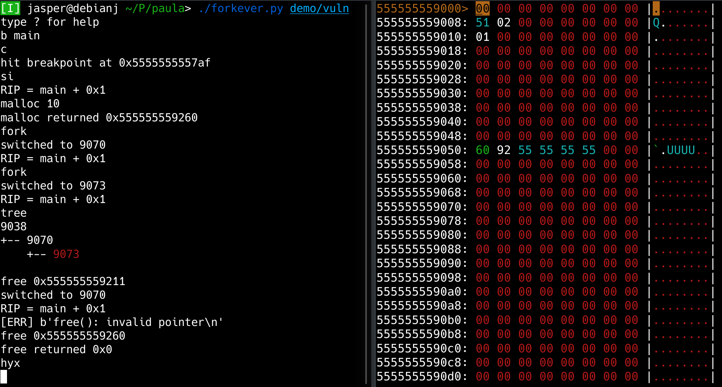This screenshot has width=722, height=387.
Task: Click address label 555555559000>
Action: 422,8
